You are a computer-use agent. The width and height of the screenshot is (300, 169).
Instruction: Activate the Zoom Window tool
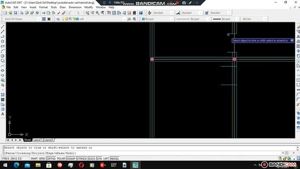click(x=97, y=13)
